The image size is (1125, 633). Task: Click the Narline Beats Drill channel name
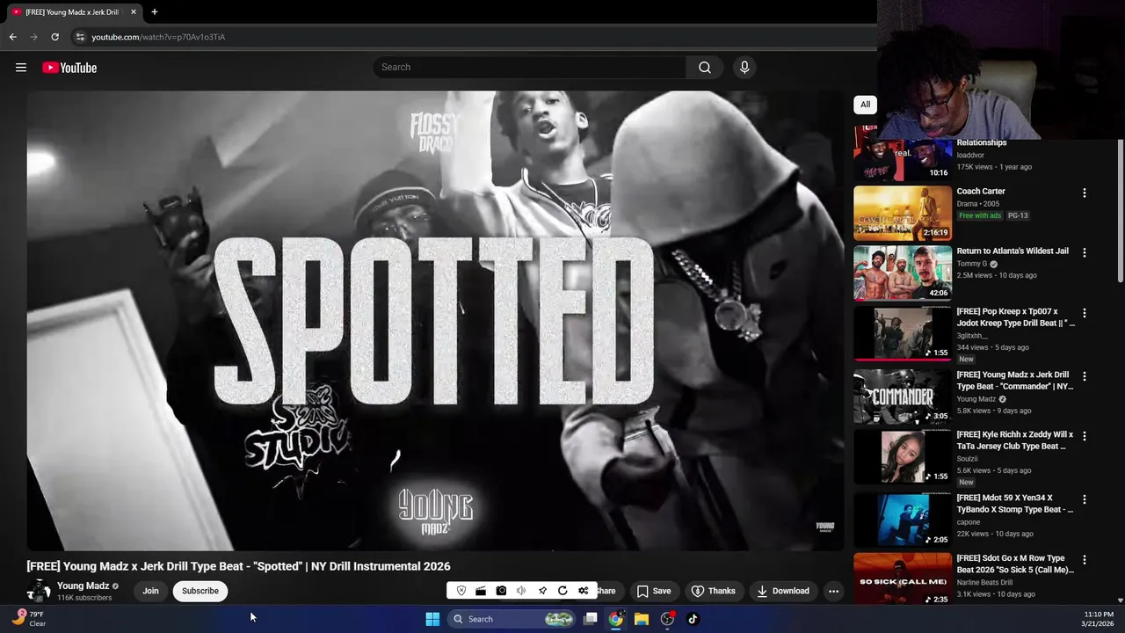pos(984,582)
